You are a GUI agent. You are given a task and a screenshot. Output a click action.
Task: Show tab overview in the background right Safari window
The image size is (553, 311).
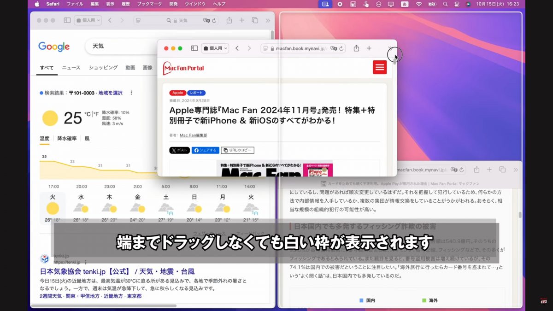tap(502, 170)
